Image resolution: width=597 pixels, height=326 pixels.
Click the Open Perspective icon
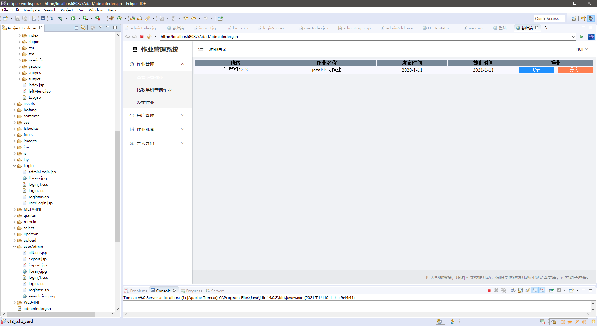coord(574,19)
